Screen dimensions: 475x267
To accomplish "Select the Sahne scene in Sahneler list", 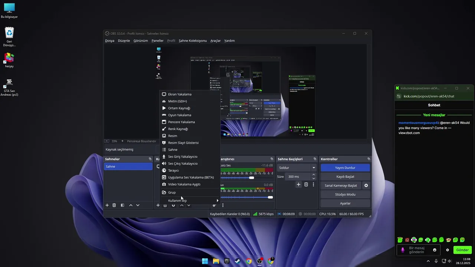I will [128, 167].
